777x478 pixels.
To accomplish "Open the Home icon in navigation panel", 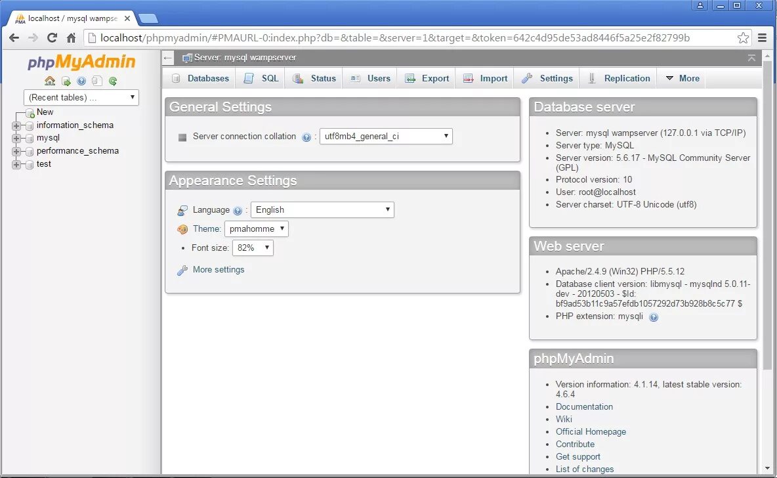I will [50, 81].
